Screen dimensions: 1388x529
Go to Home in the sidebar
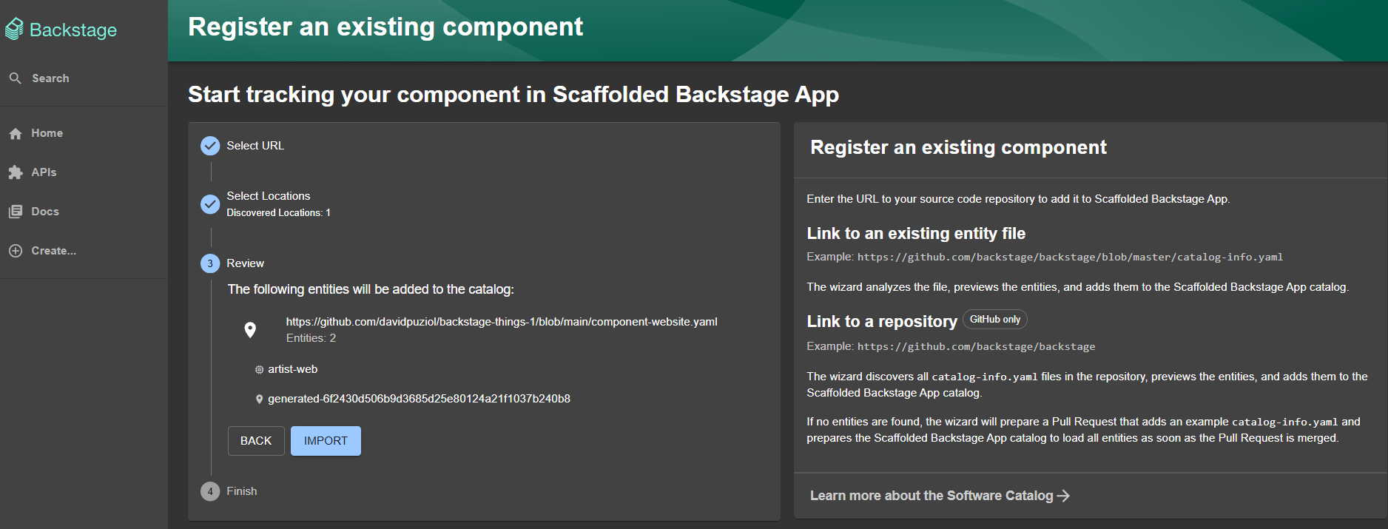(47, 133)
